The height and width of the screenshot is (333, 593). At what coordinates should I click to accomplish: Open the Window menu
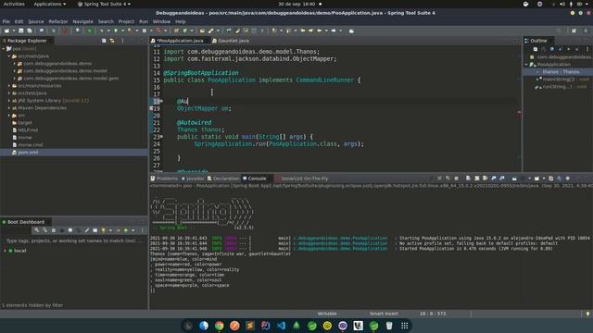tap(161, 21)
